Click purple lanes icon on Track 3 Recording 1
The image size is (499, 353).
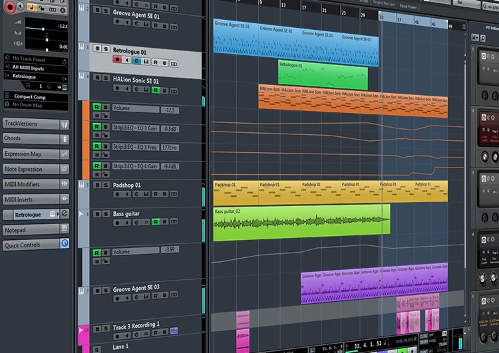[174, 331]
